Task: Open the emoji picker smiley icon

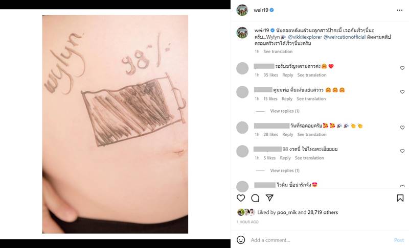Action: (x=241, y=240)
